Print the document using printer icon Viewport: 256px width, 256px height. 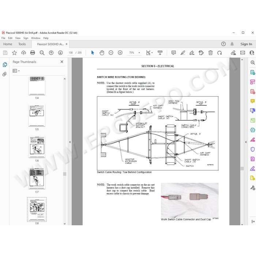33,53
